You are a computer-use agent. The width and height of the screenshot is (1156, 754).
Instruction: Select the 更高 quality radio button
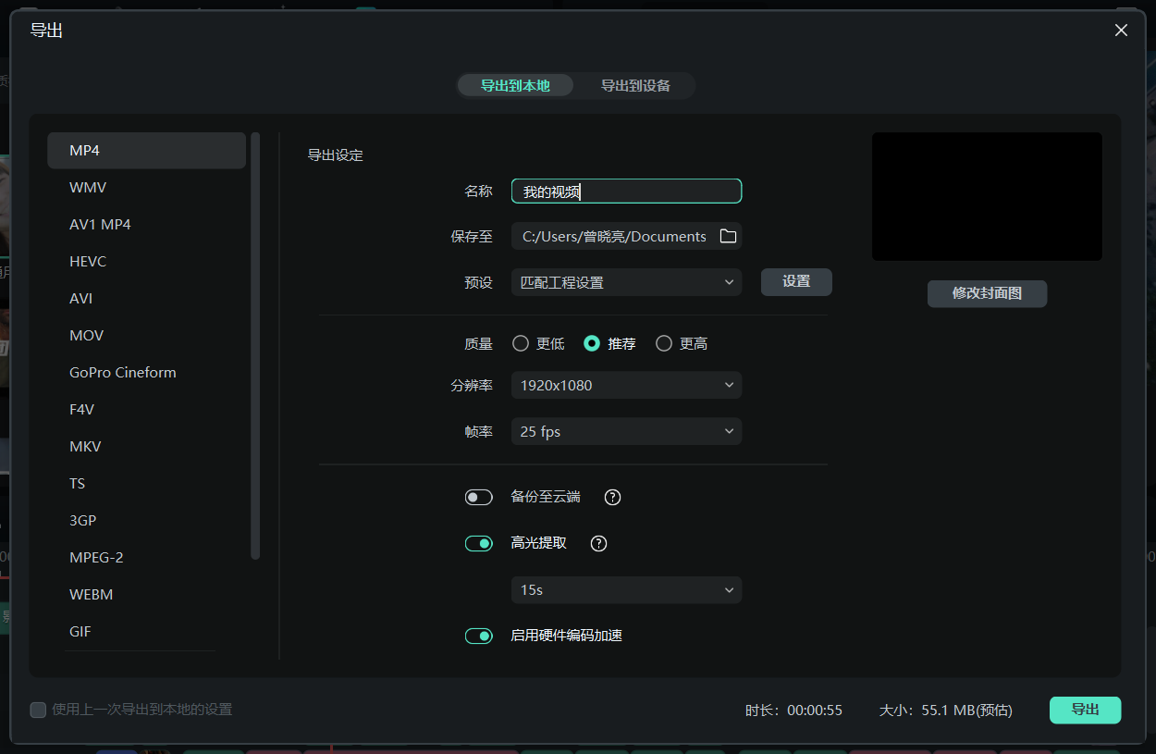click(x=663, y=342)
